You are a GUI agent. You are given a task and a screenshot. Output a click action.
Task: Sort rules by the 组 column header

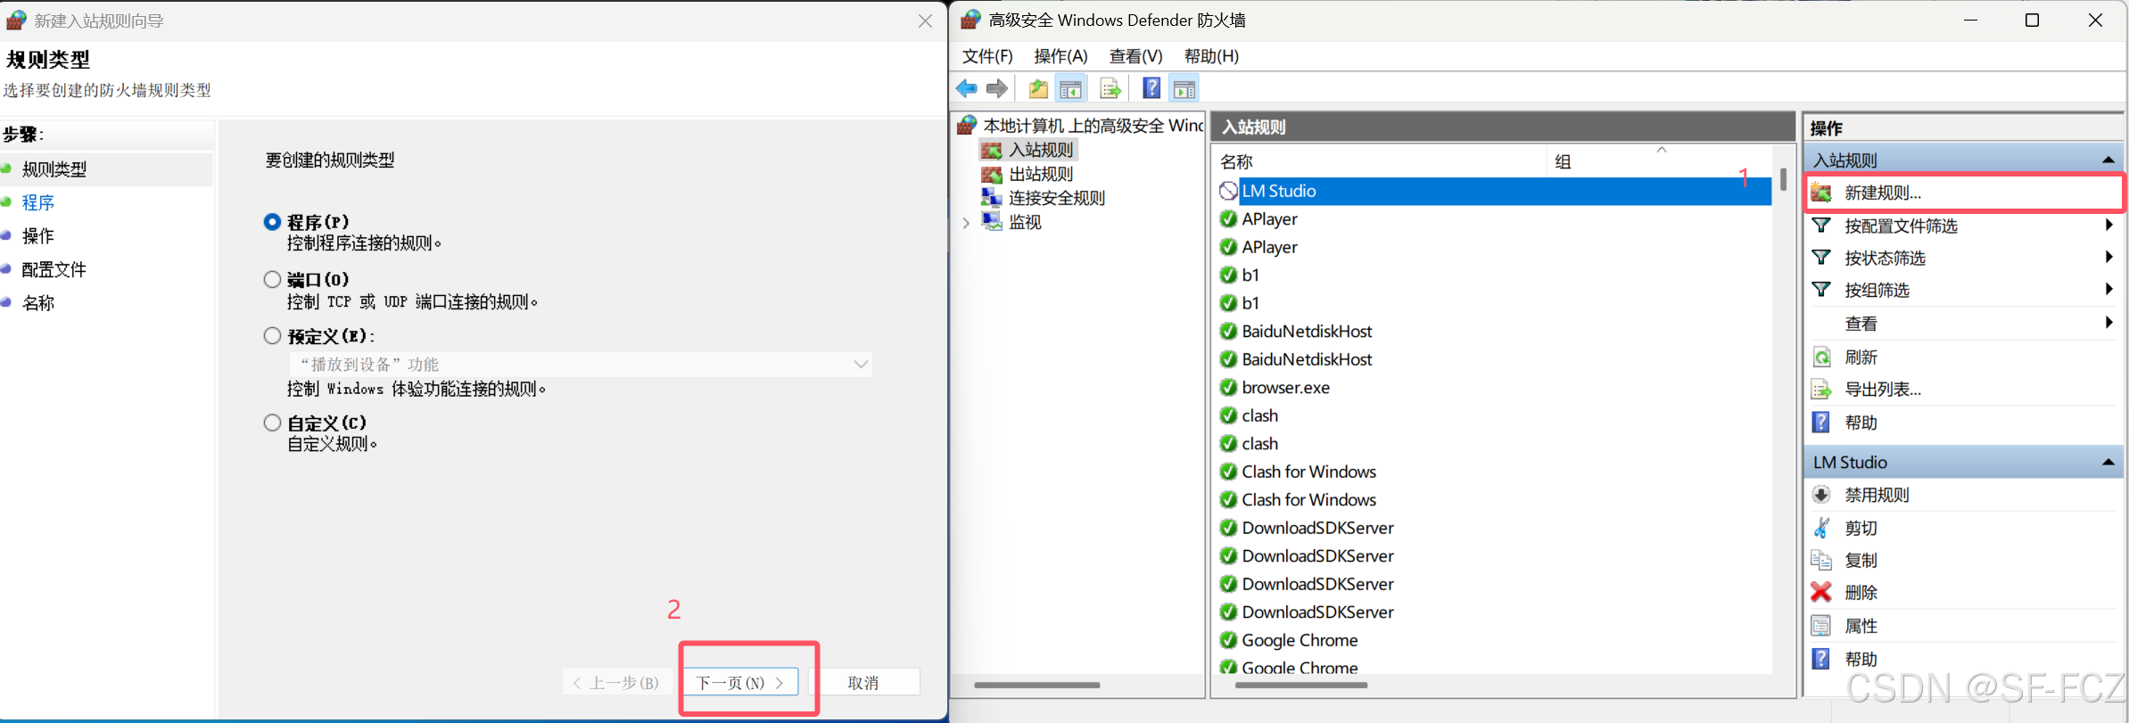click(x=1659, y=161)
